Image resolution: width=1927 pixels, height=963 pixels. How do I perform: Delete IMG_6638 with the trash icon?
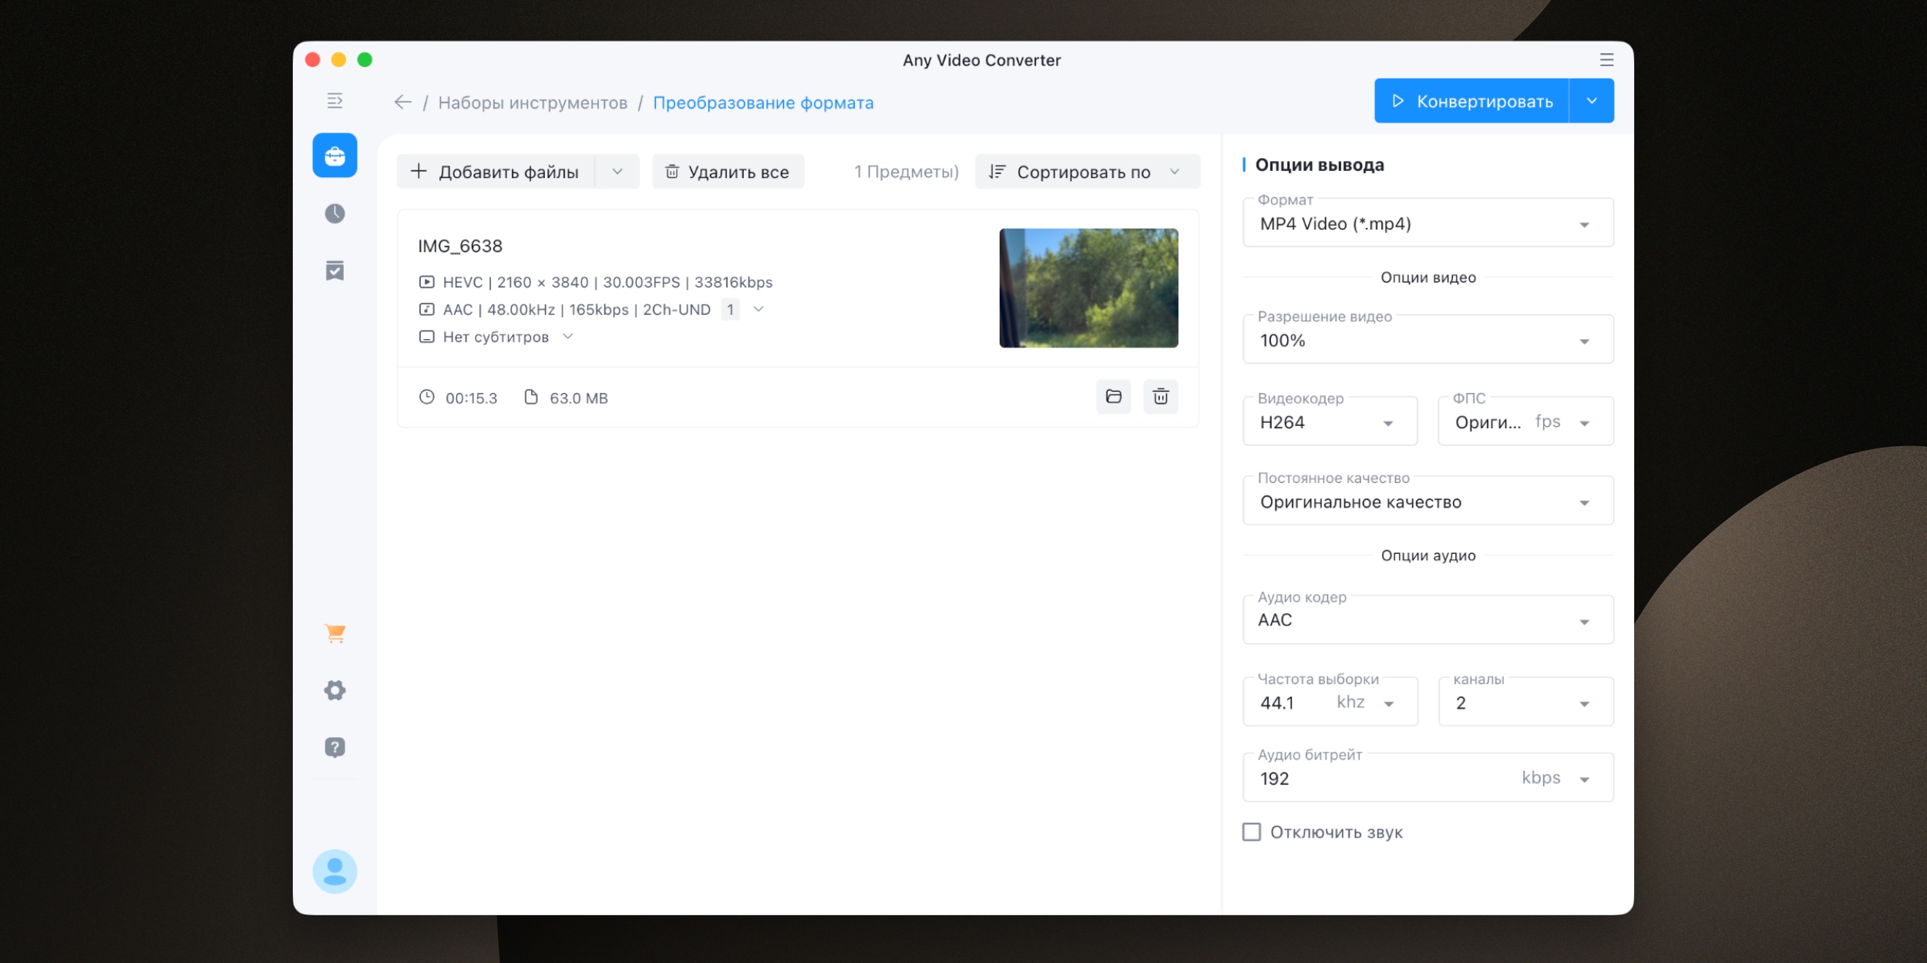1161,397
